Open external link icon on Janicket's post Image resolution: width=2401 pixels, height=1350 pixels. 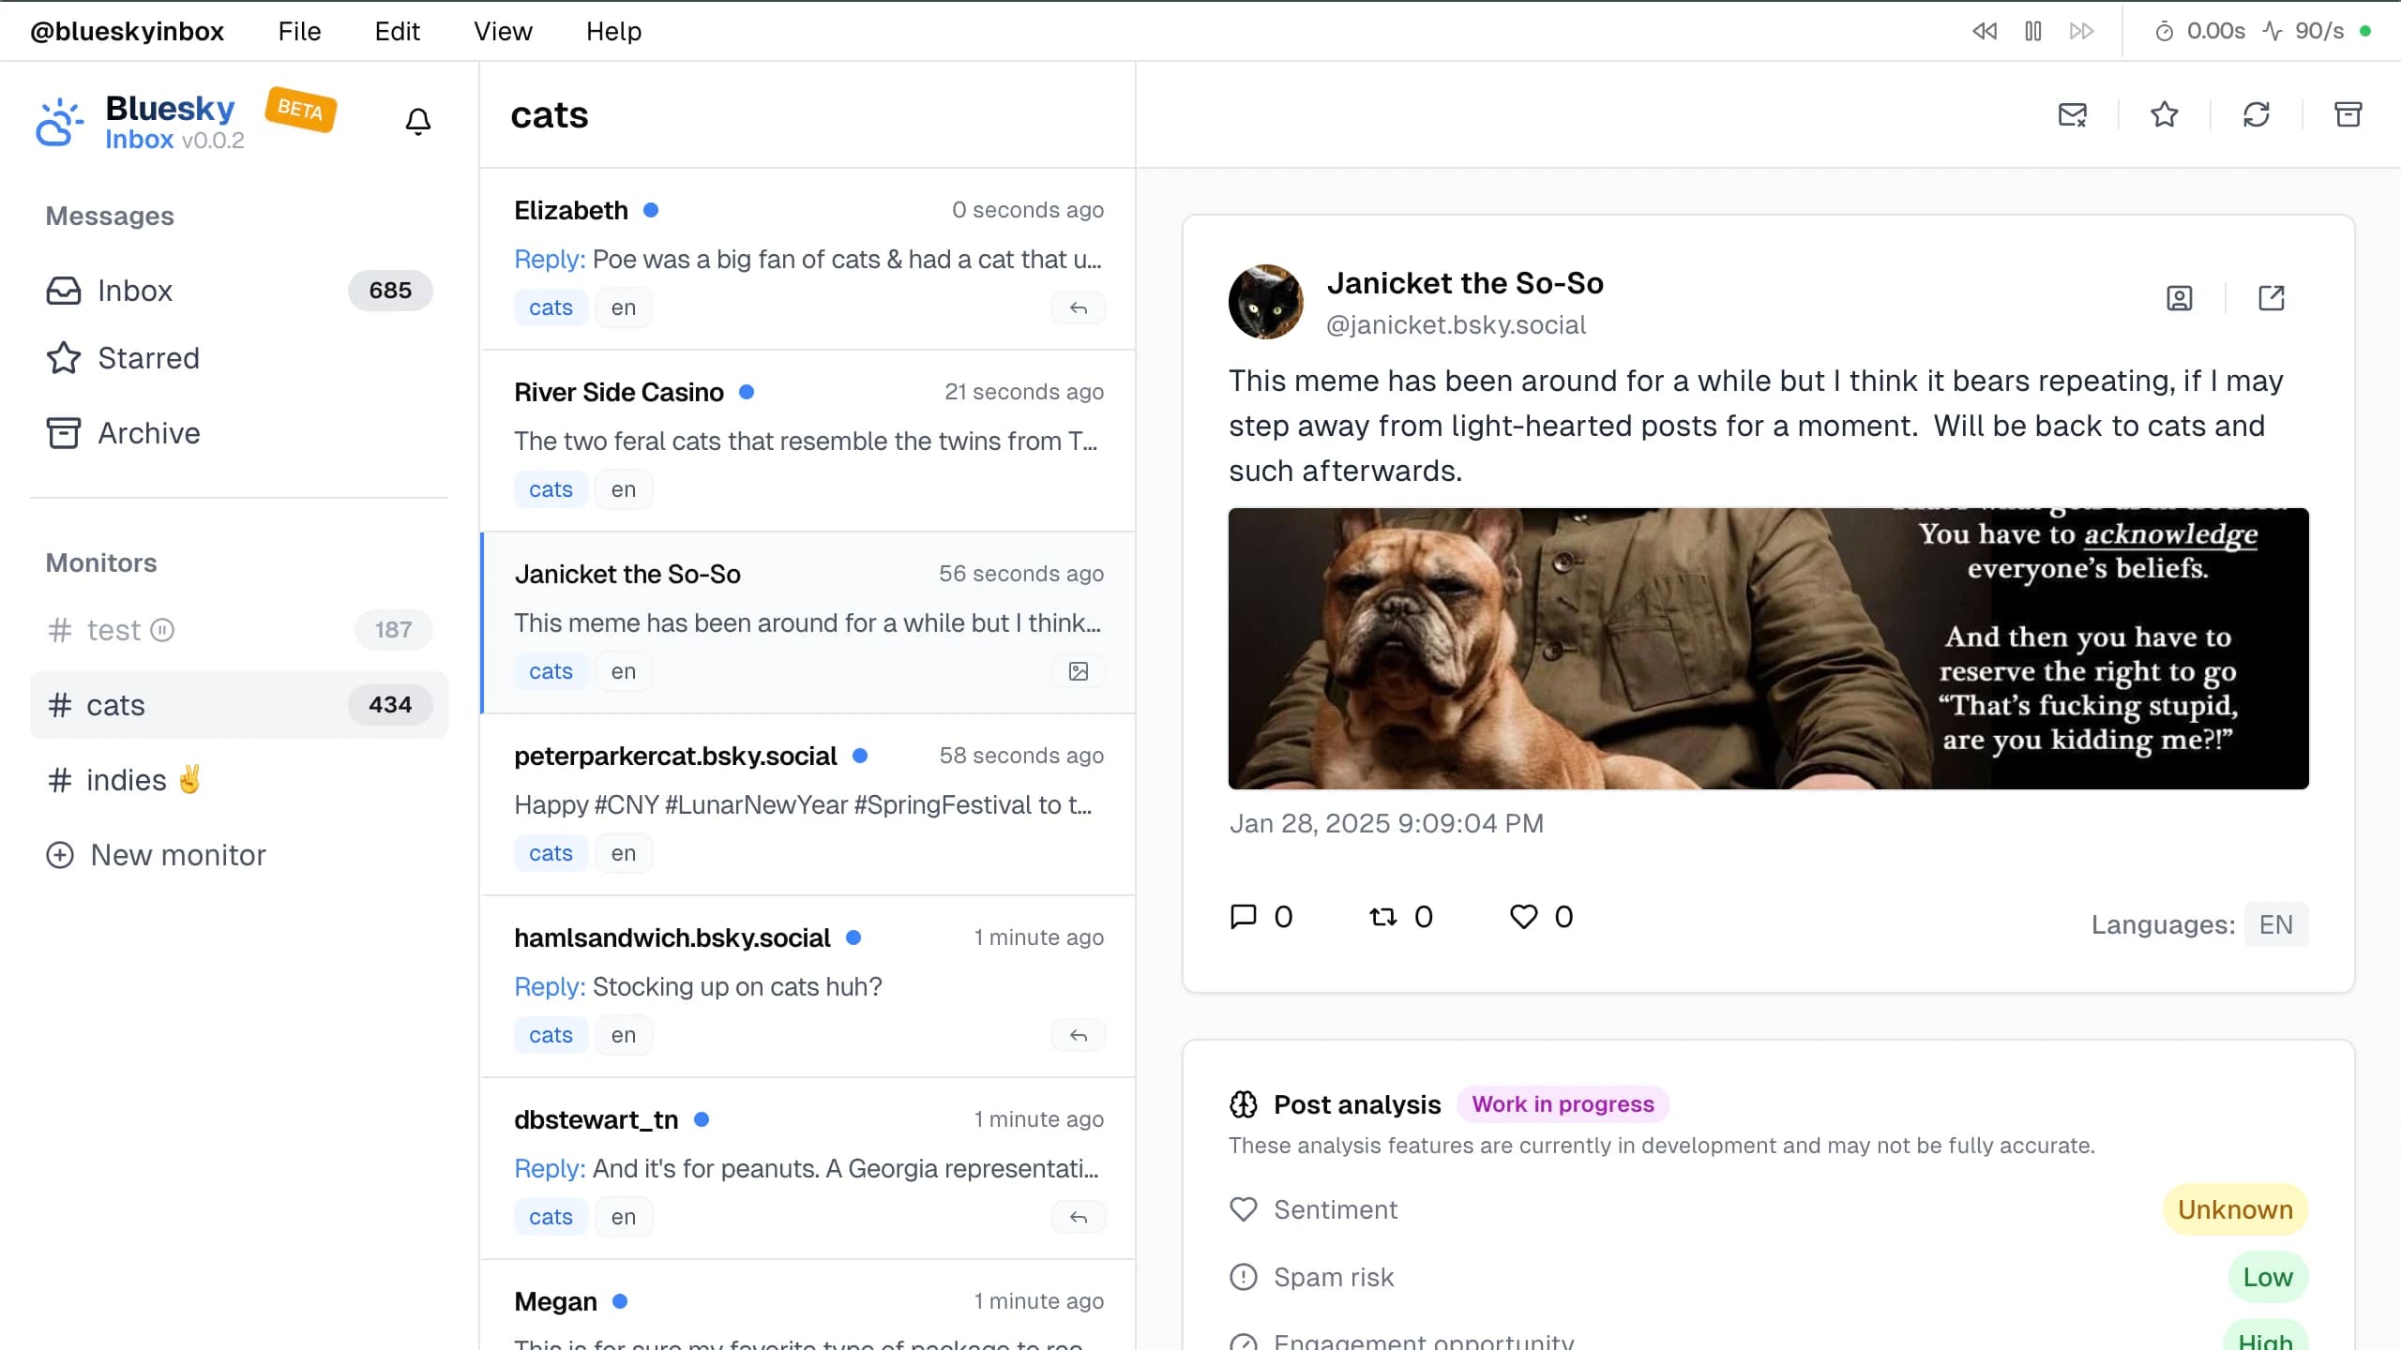[x=2271, y=298]
